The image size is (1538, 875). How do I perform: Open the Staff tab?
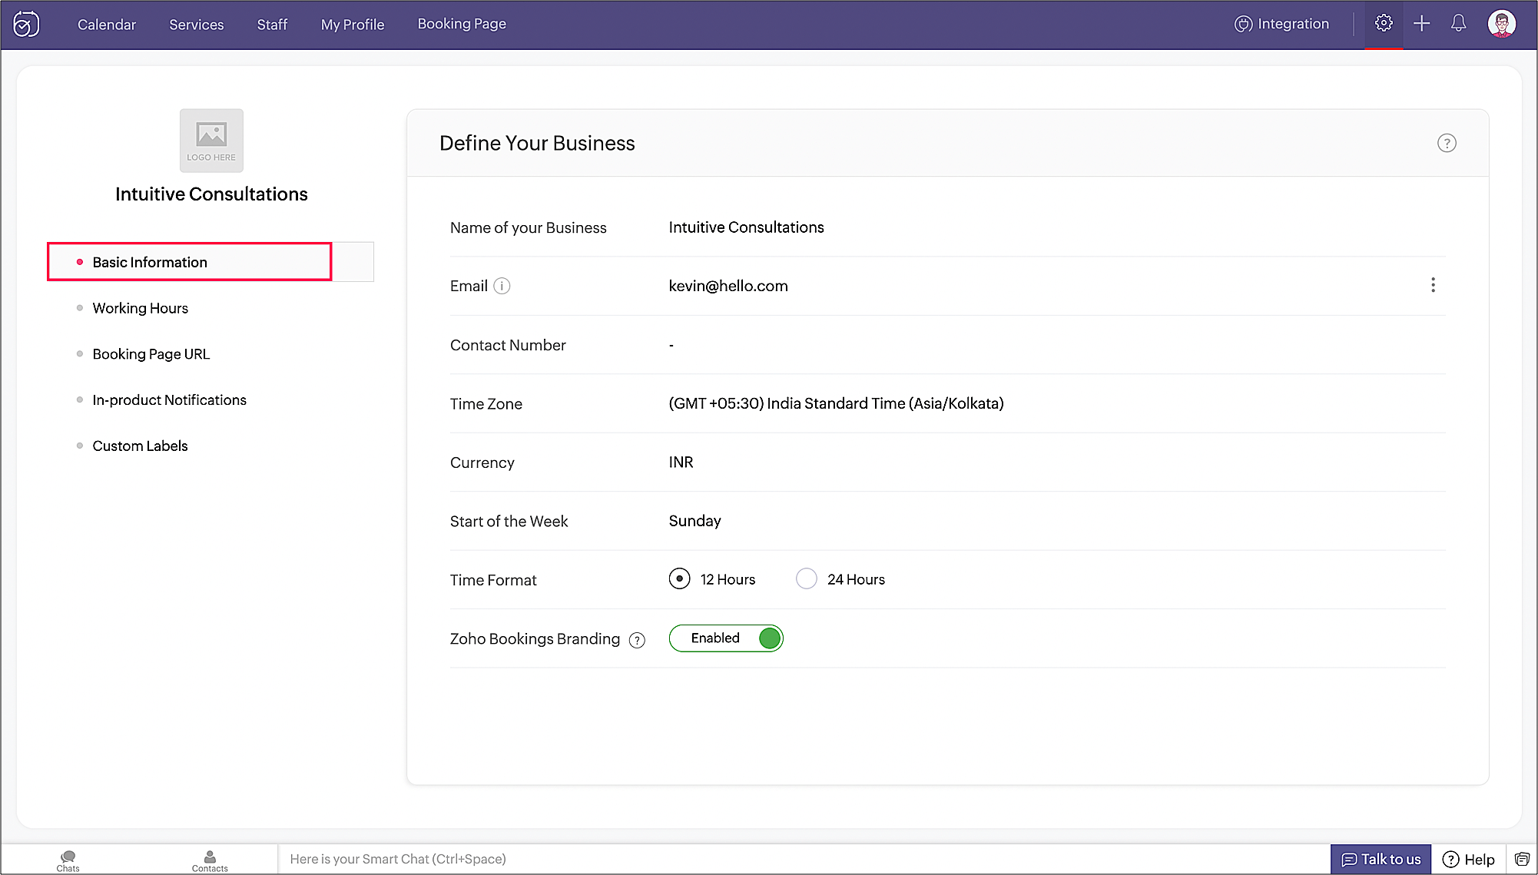(x=272, y=25)
